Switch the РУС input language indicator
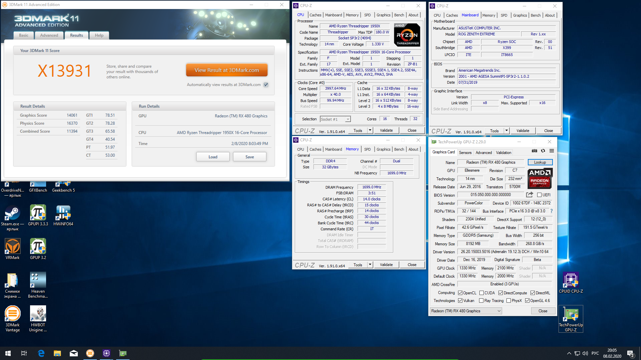The image size is (641, 360). 595,353
